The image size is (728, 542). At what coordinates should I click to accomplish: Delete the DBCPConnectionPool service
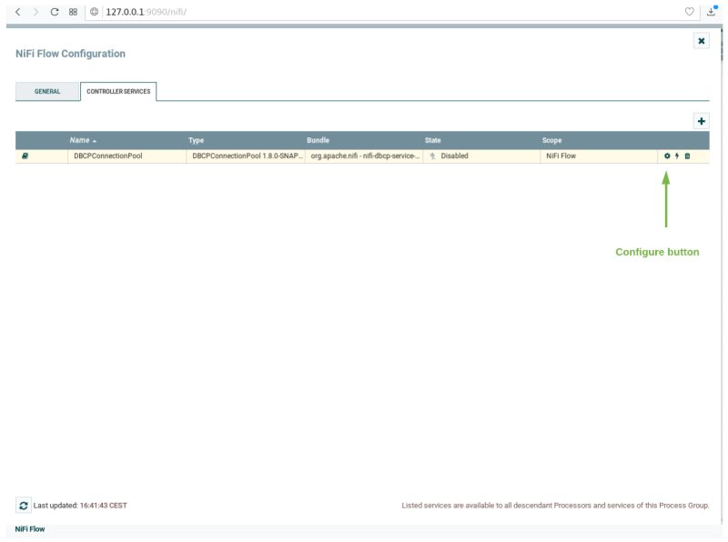tap(687, 156)
